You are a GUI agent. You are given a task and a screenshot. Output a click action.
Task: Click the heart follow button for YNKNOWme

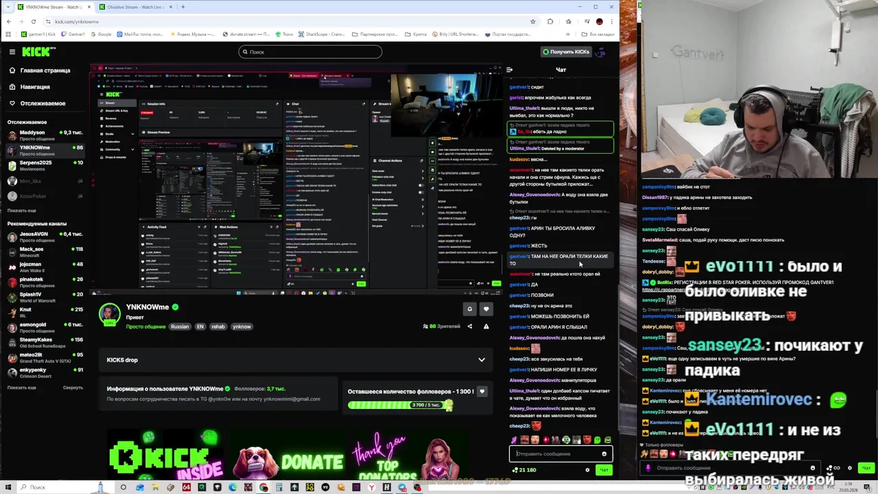[486, 309]
